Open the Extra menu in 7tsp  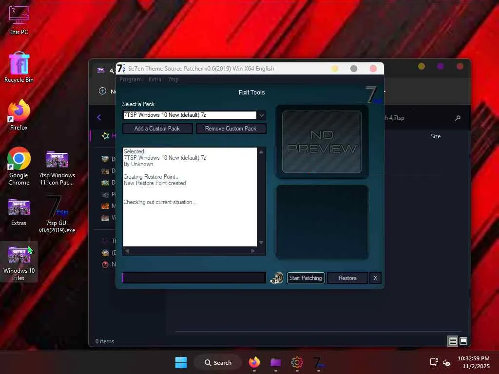(x=155, y=79)
